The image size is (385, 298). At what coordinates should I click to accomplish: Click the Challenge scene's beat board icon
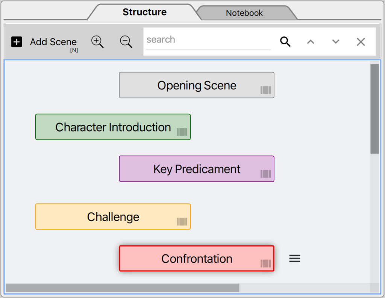[x=182, y=222]
